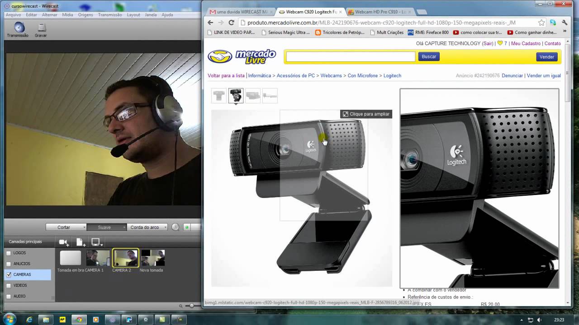Image resolution: width=579 pixels, height=325 pixels.
Task: Select the Nova tomada shot thumbnail
Action: 153,258
